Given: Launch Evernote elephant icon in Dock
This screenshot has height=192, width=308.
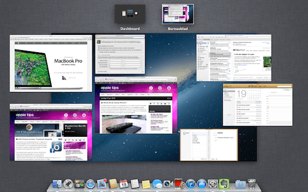Looking at the screenshot, I should point(224,184).
